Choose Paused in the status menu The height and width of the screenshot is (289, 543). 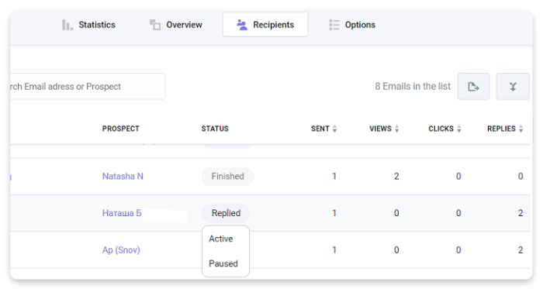223,263
